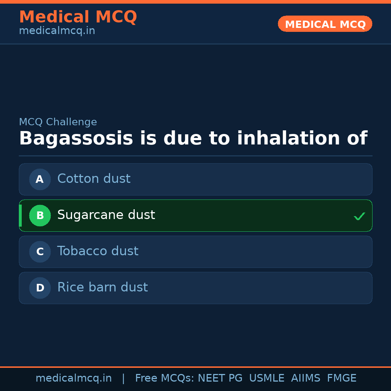Click the question text 'Bagassosis is due to inhalation of'
391x391 pixels.
[x=193, y=138]
